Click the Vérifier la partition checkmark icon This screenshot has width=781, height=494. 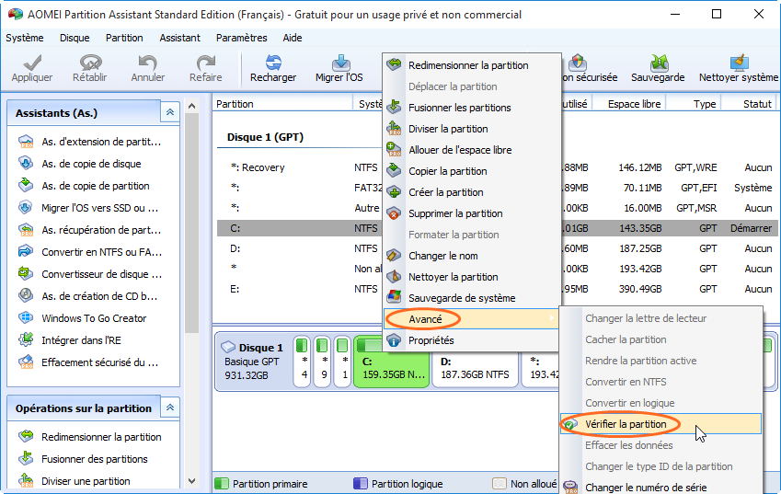pos(570,424)
